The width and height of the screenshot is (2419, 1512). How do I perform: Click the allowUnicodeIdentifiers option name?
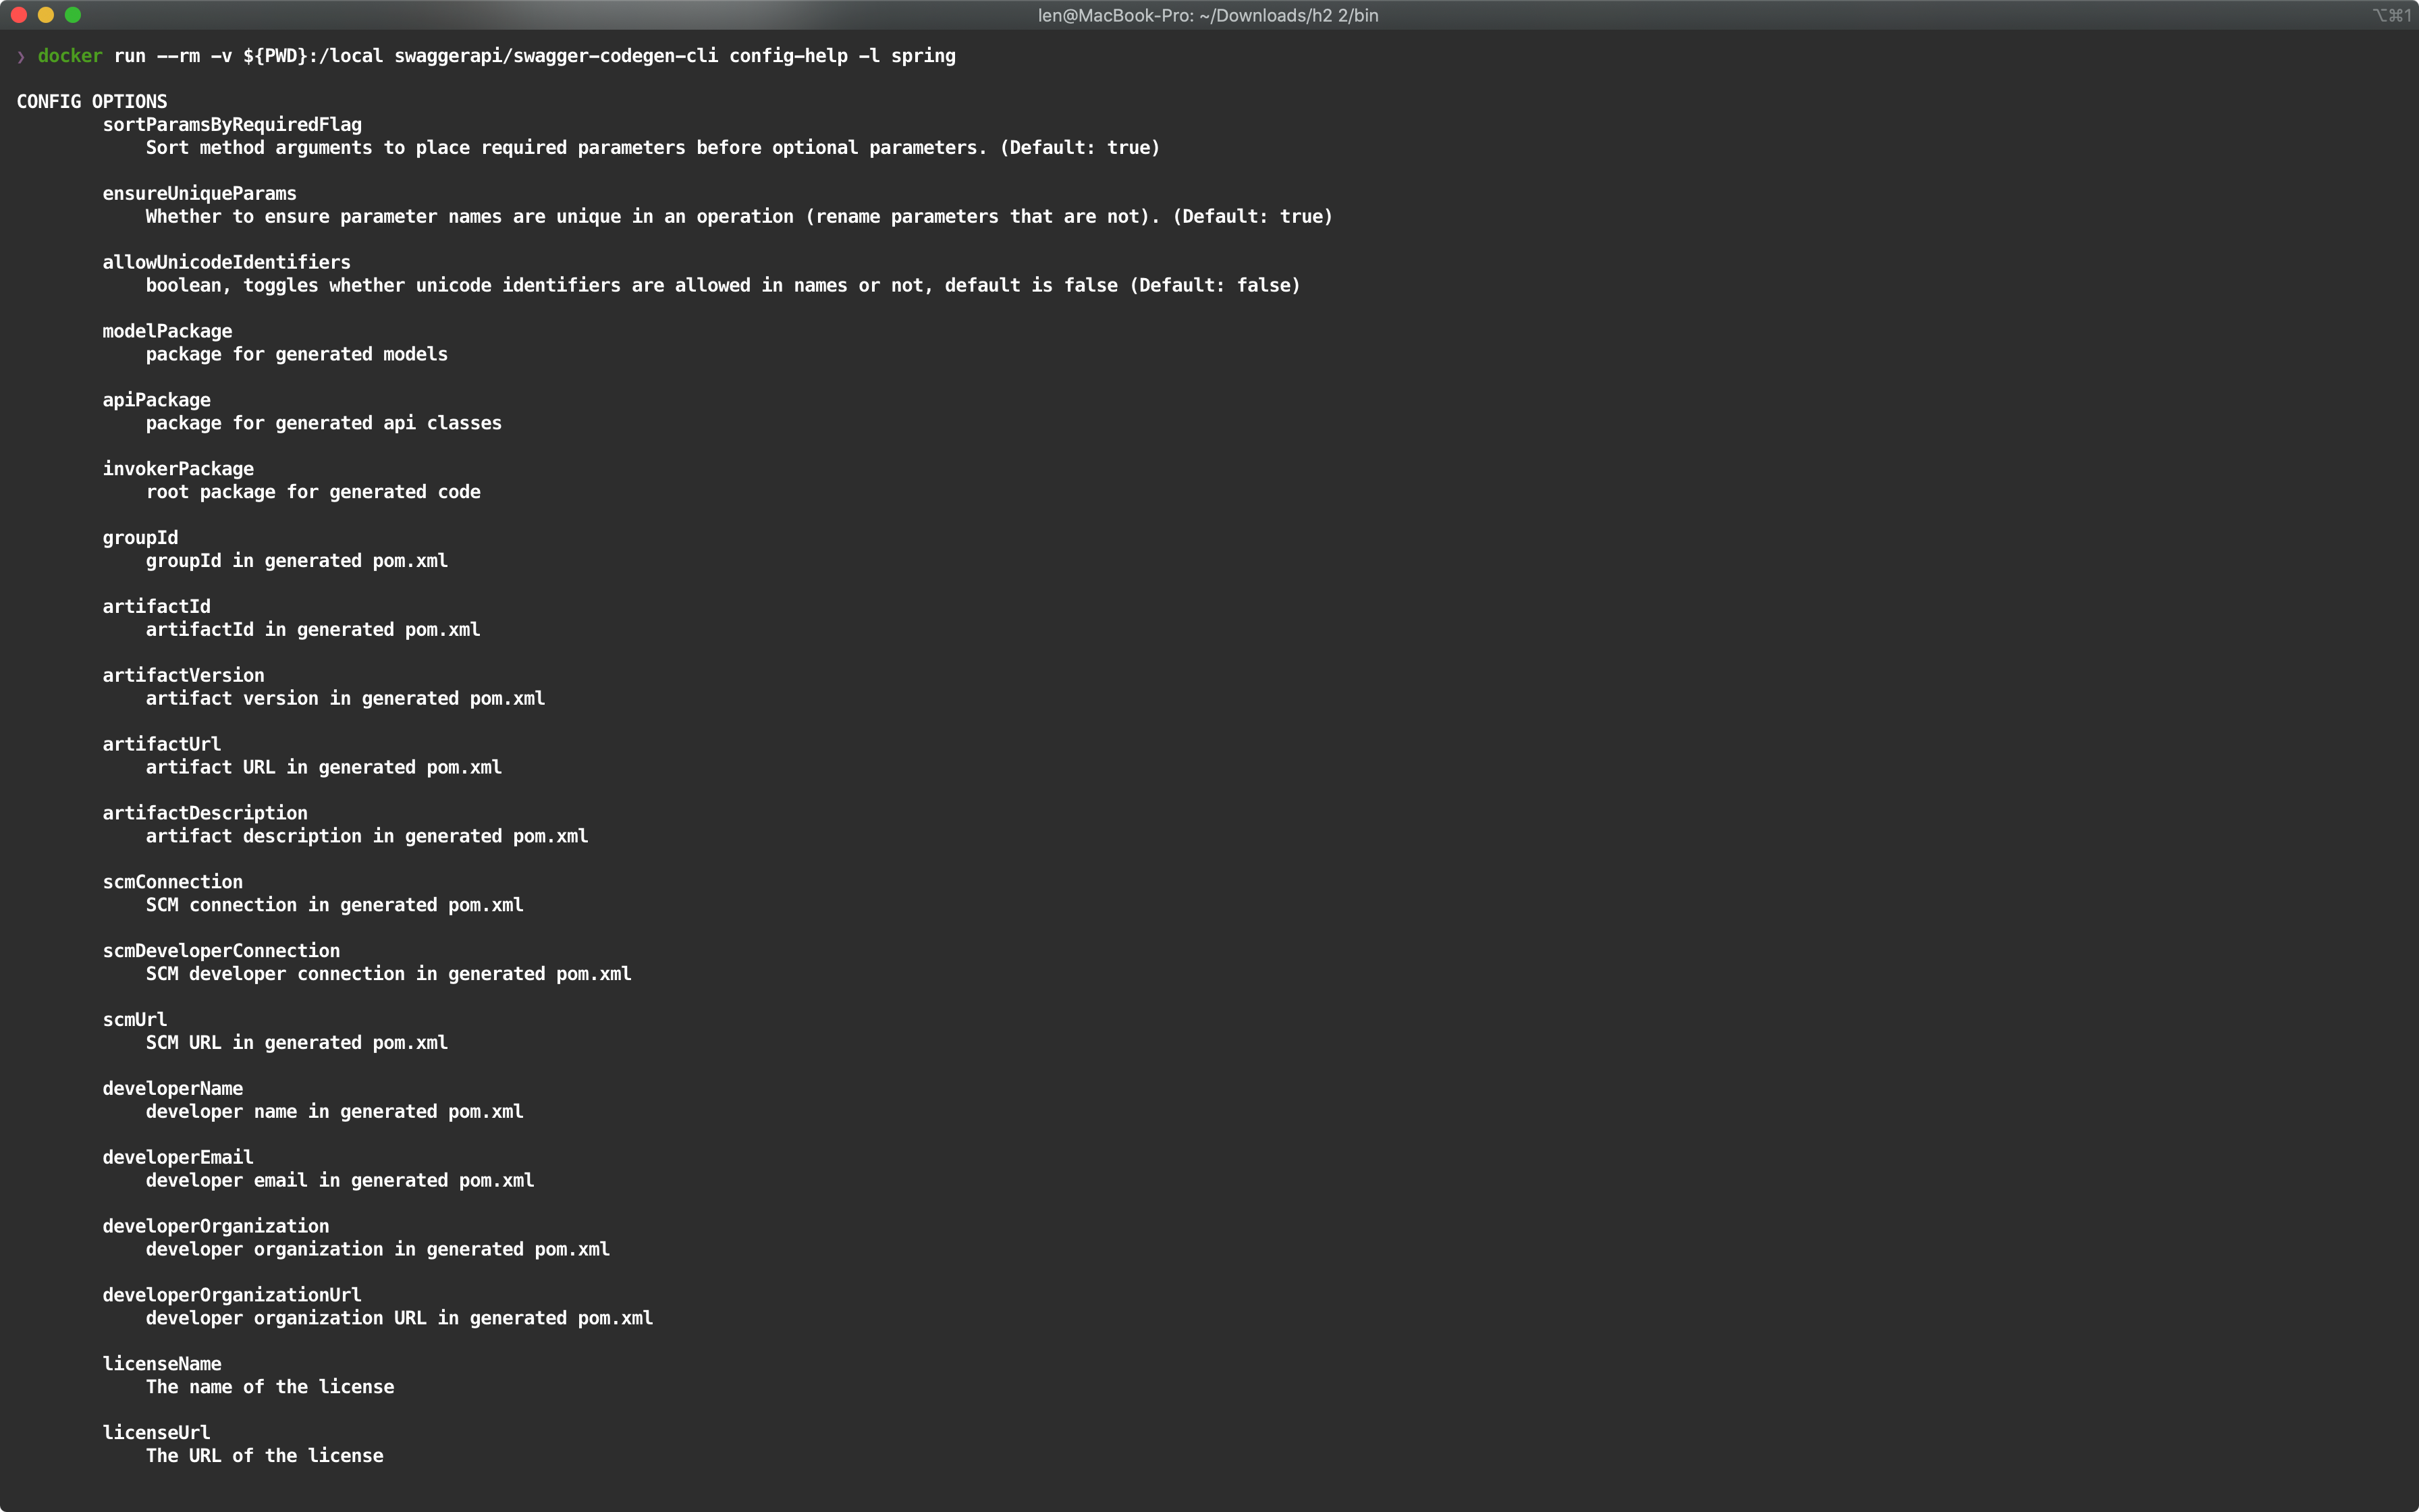(x=226, y=263)
